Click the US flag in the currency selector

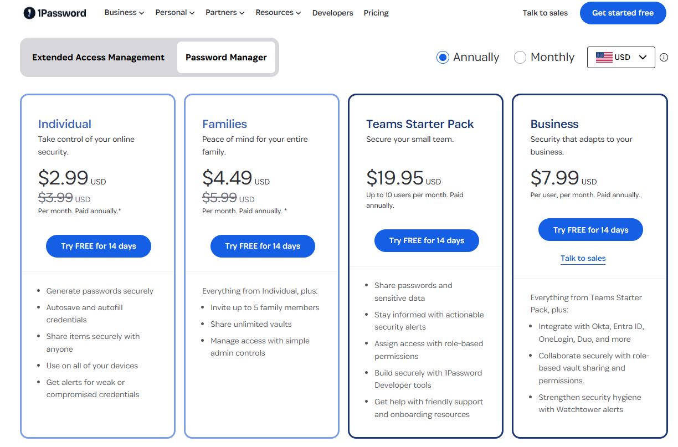click(603, 56)
